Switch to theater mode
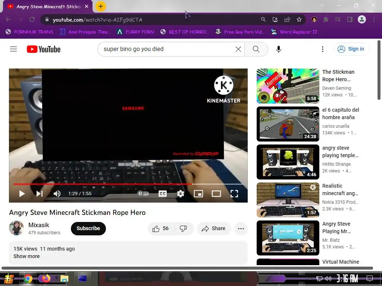 (216, 194)
